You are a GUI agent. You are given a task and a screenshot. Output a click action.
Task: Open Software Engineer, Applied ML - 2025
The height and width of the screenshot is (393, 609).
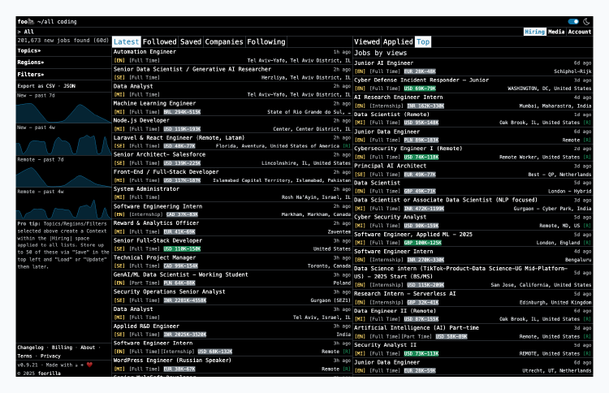[413, 234]
